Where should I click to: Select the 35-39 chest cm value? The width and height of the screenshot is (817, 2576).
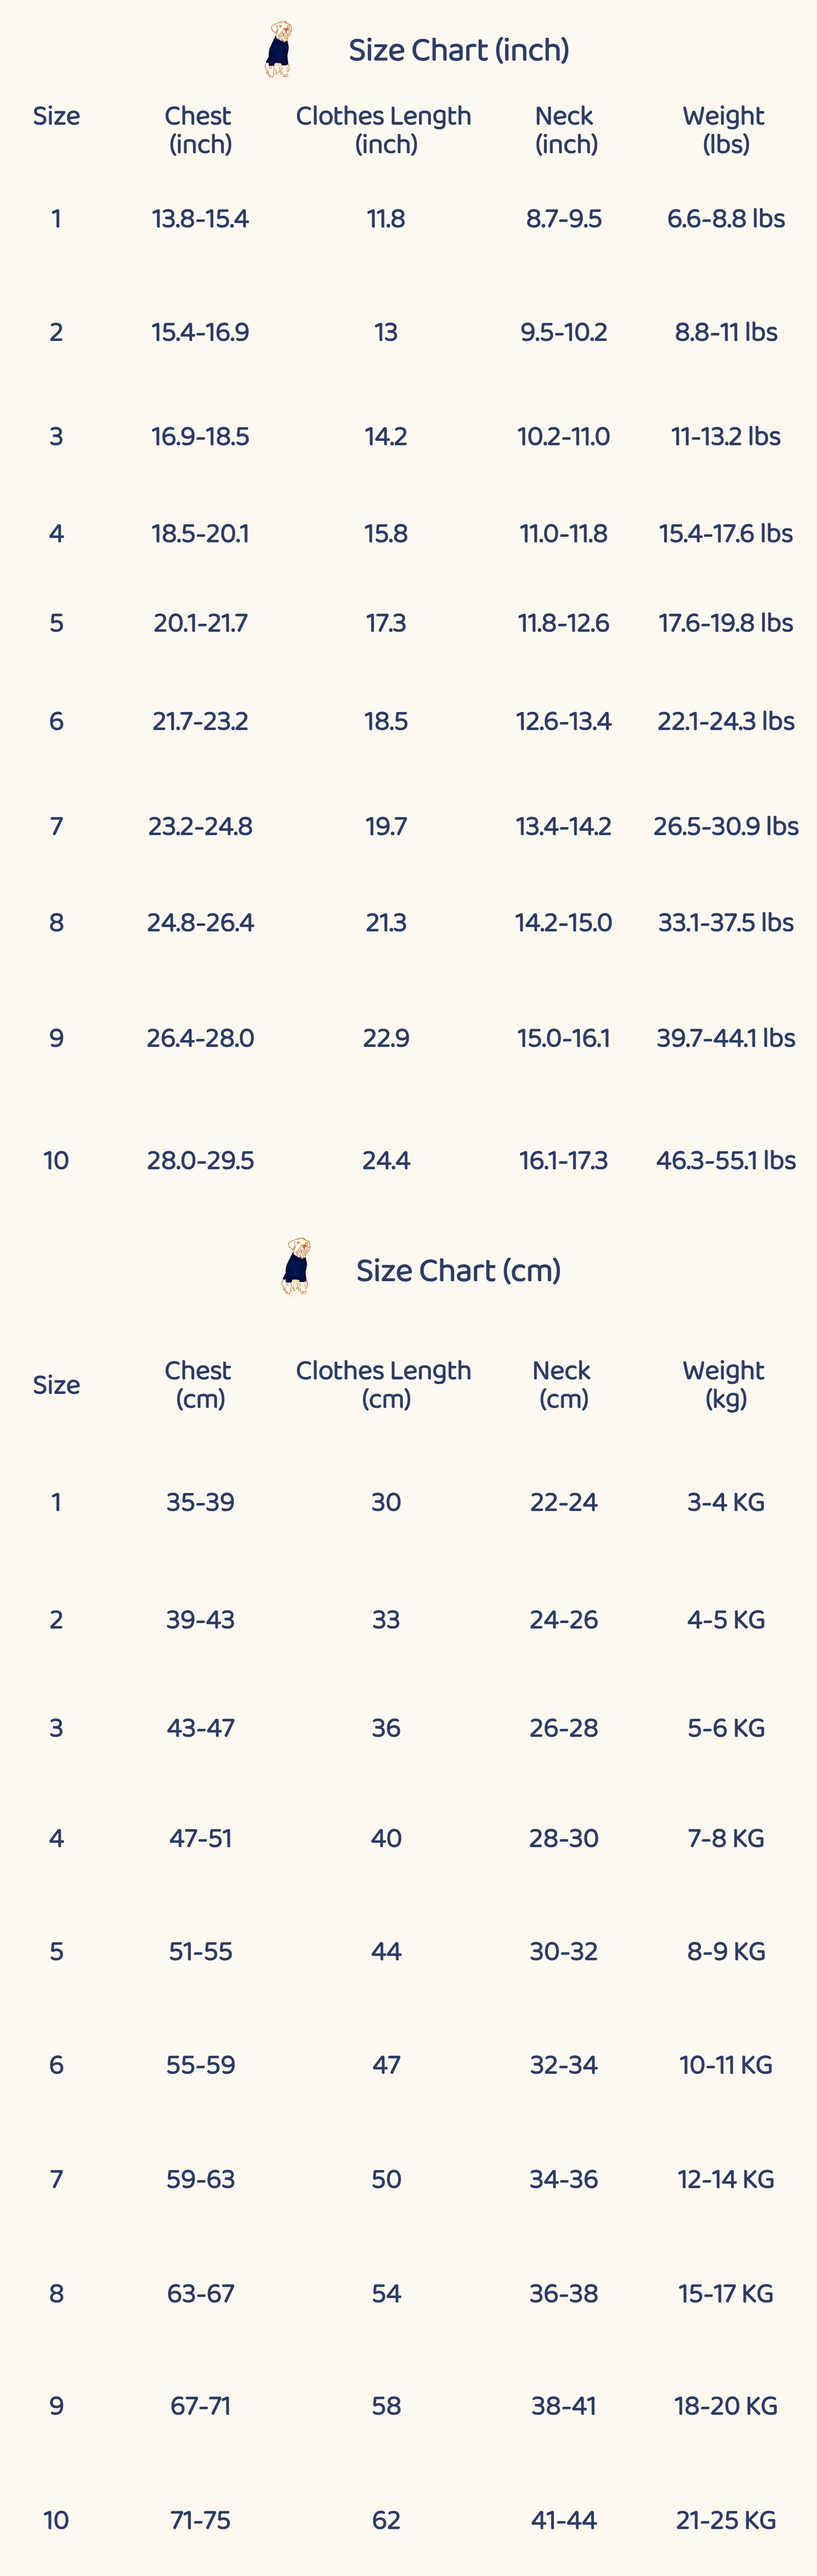pos(200,1502)
